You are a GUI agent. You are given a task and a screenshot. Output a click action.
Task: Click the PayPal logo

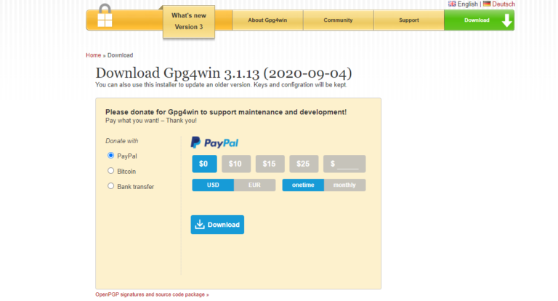214,143
